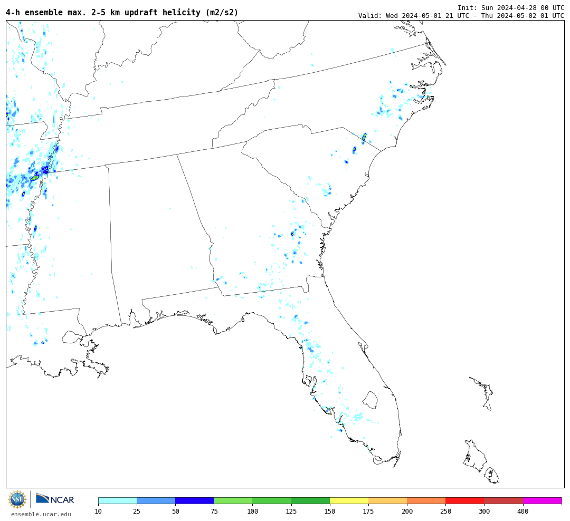This screenshot has height=521, width=570.
Task: Click colorbar label 400
Action: point(523,511)
